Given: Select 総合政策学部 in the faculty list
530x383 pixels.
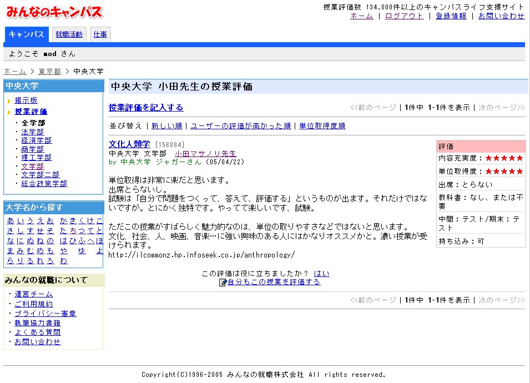Looking at the screenshot, I should pos(44,184).
